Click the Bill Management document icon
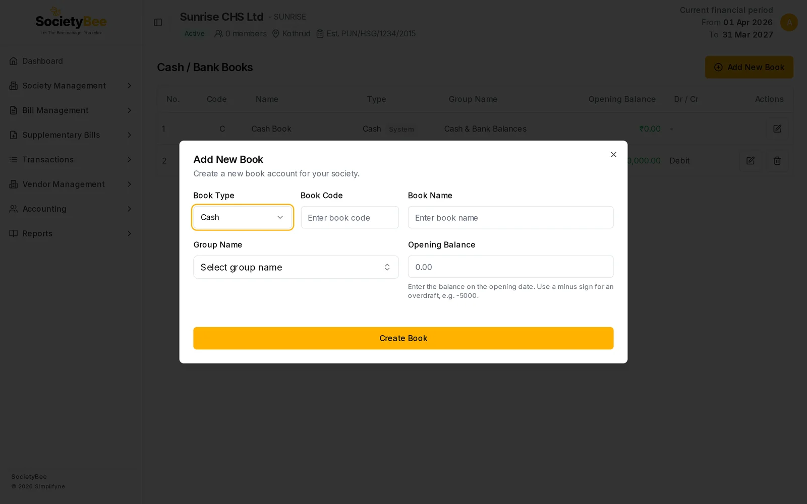The height and width of the screenshot is (504, 807). coord(14,110)
